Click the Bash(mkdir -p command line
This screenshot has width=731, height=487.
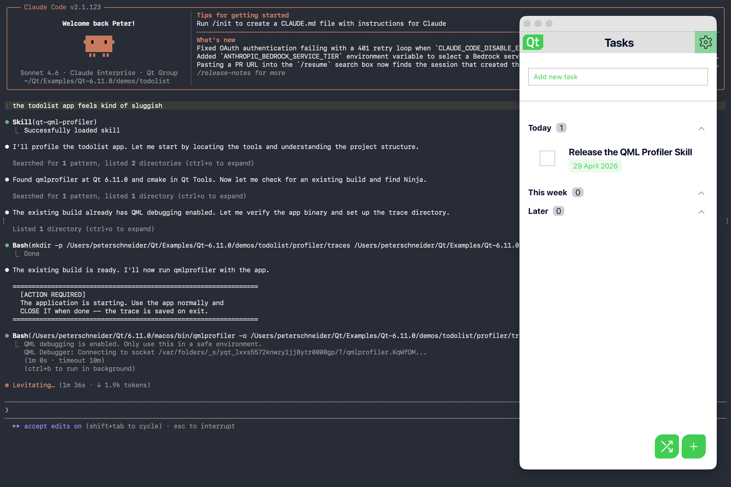(x=265, y=245)
